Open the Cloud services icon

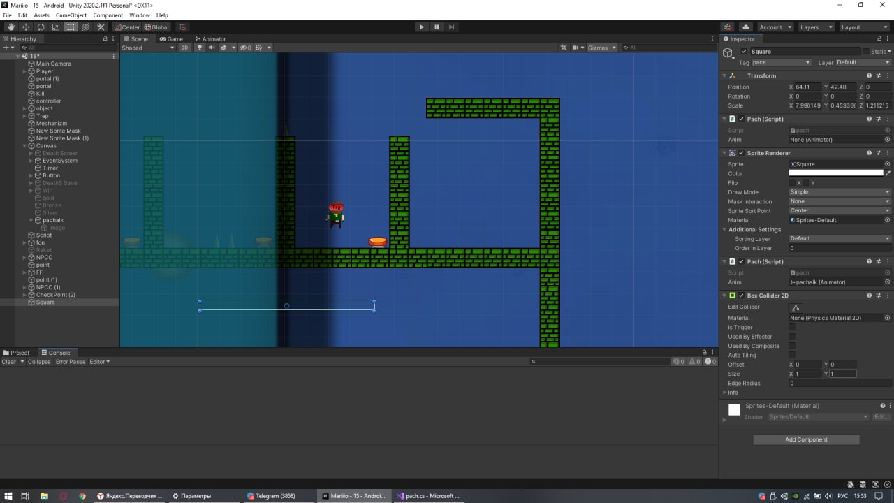tap(745, 27)
